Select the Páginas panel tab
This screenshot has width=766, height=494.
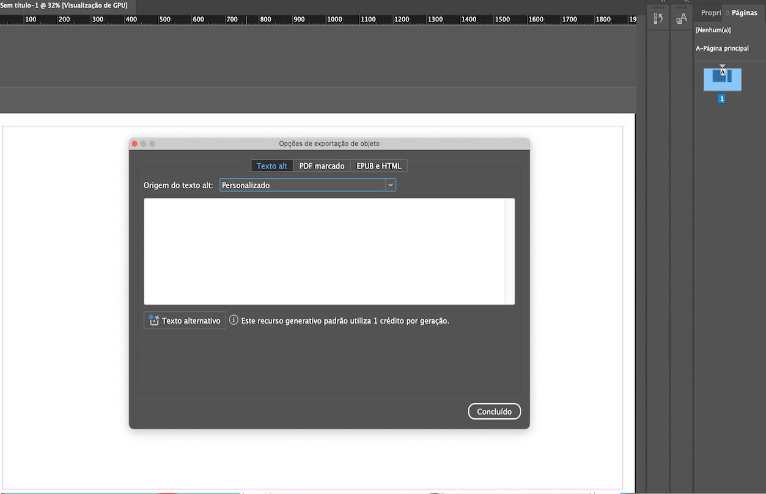pyautogui.click(x=744, y=12)
